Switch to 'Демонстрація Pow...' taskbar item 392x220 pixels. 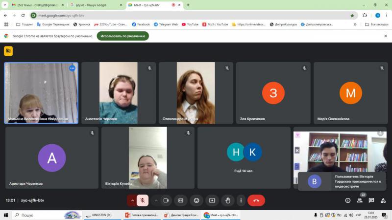click(x=181, y=215)
